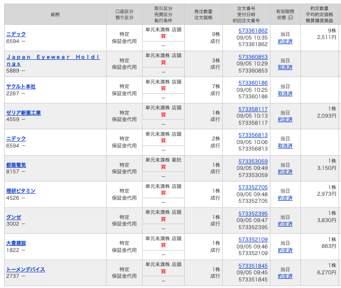Open the グンゼ stock link
341x288 pixels.
click(x=14, y=217)
